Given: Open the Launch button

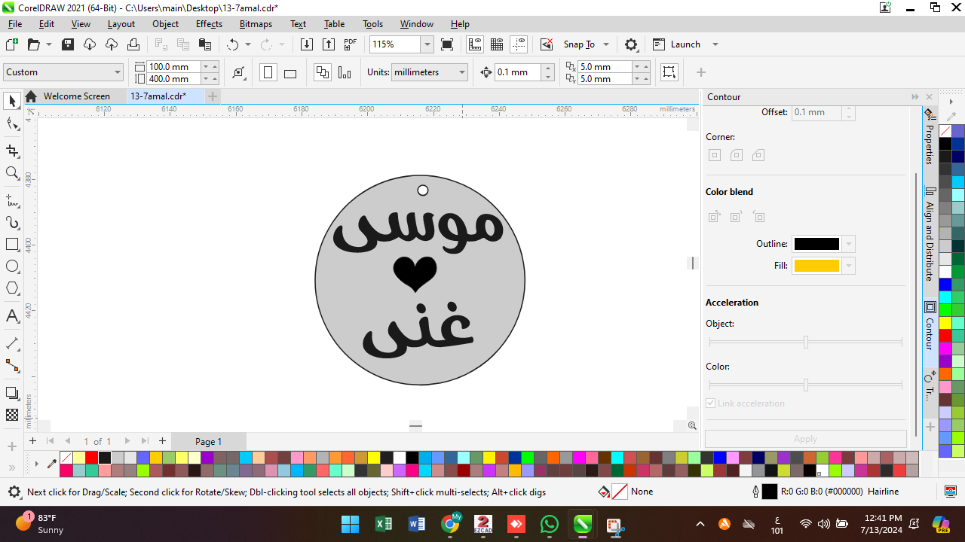Looking at the screenshot, I should point(685,44).
